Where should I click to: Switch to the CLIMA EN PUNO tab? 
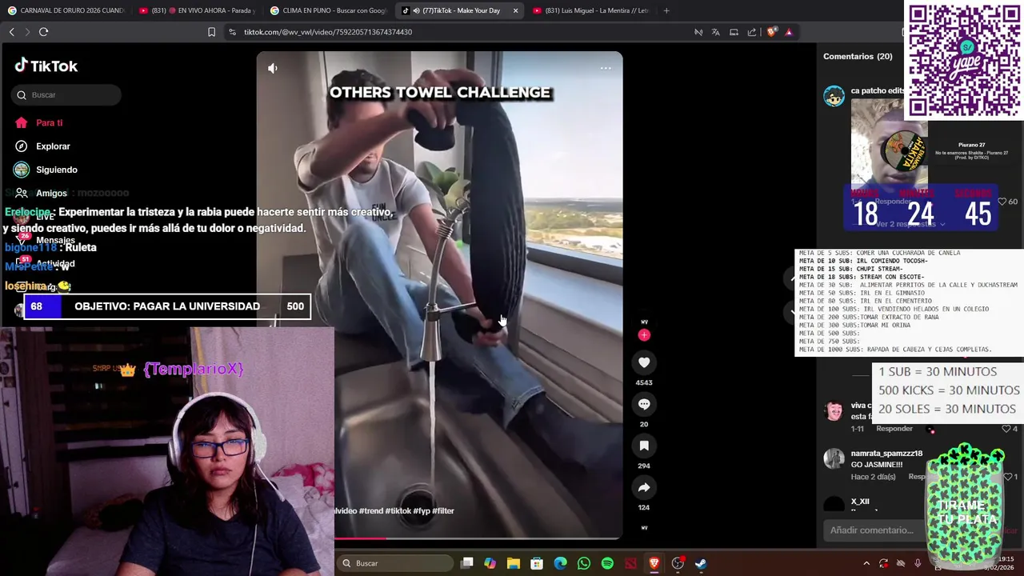(328, 10)
